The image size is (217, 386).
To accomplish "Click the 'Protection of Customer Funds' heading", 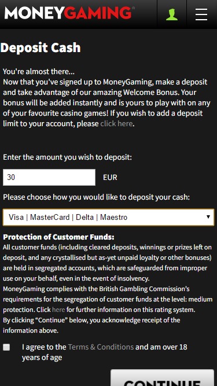I will click(58, 237).
